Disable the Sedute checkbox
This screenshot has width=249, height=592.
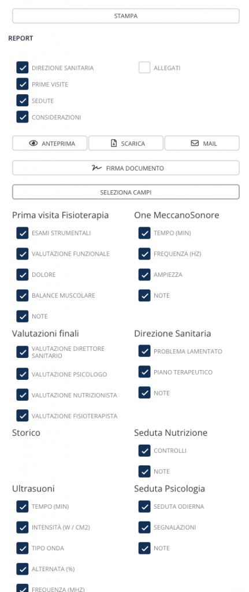[x=23, y=101]
